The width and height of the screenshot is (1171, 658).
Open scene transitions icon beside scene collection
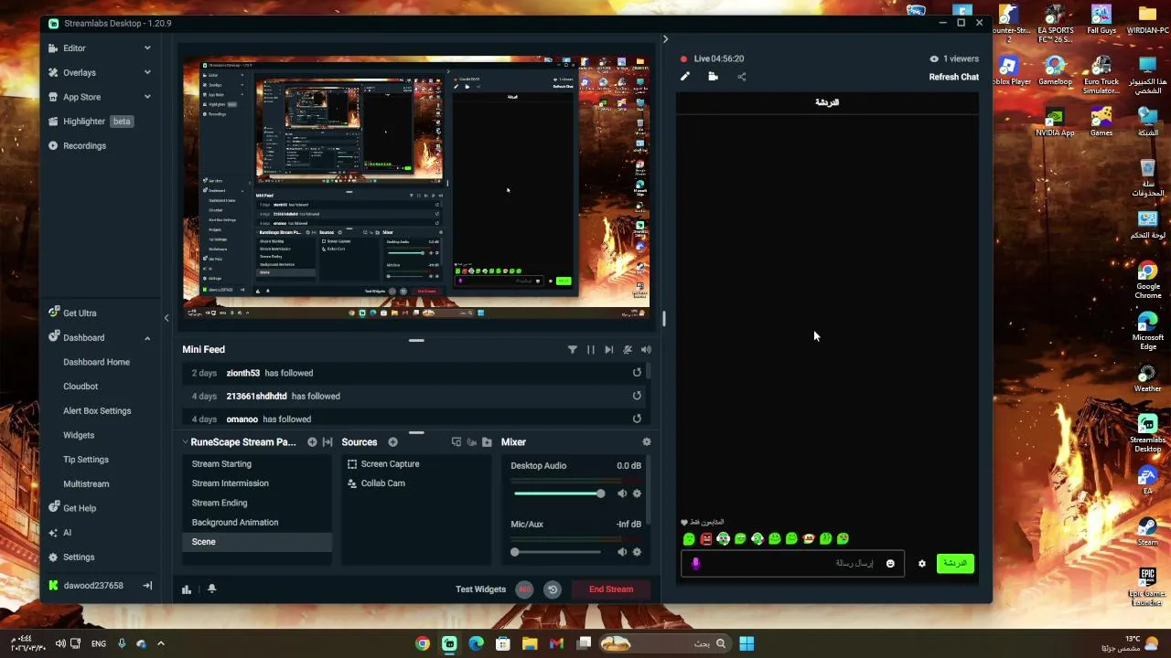coord(328,441)
